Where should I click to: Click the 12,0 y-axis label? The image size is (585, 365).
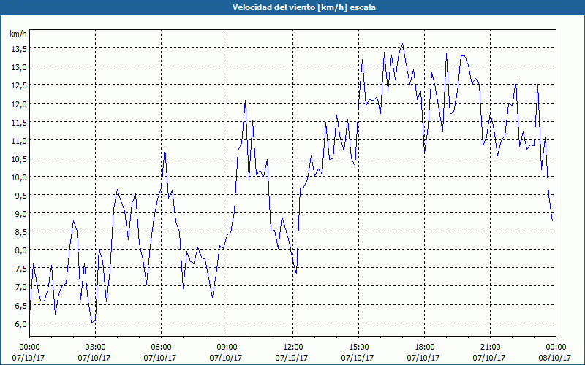pyautogui.click(x=20, y=104)
